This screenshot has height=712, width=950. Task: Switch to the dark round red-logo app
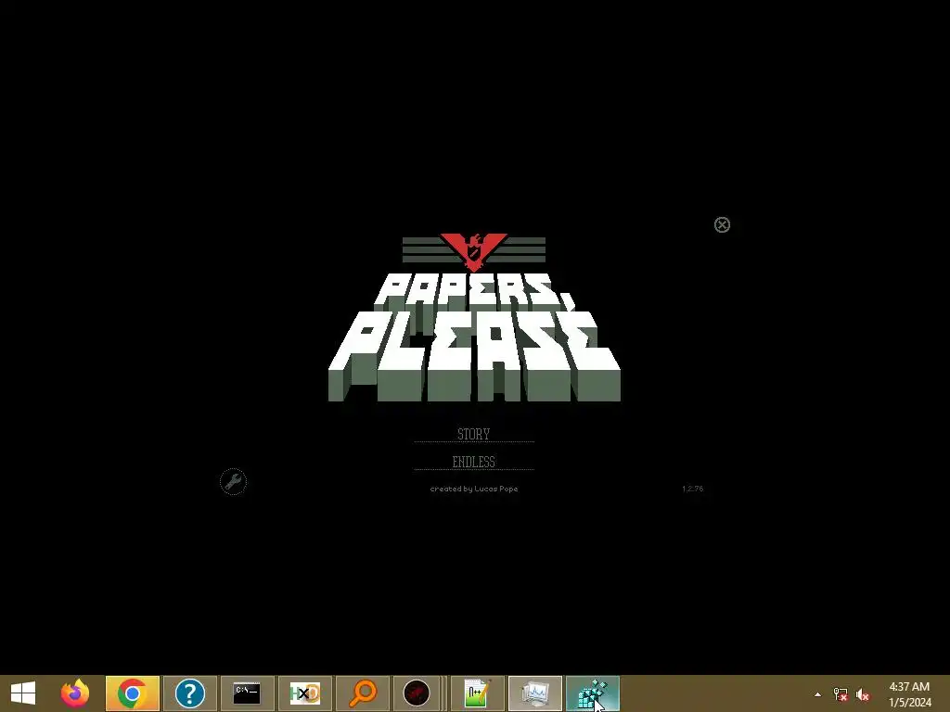(417, 693)
